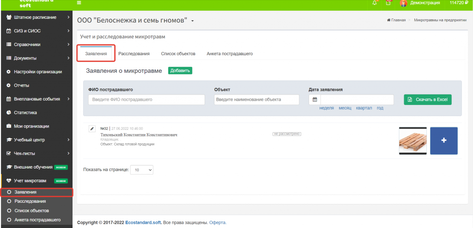473x228 pixels.
Task: Click the hamburger menu icon in green header
Action: point(79,3)
